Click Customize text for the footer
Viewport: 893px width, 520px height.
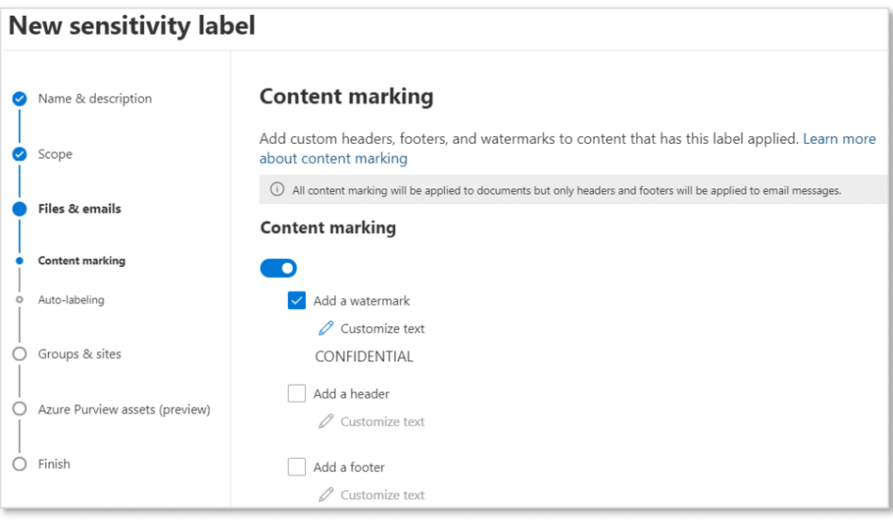382,495
